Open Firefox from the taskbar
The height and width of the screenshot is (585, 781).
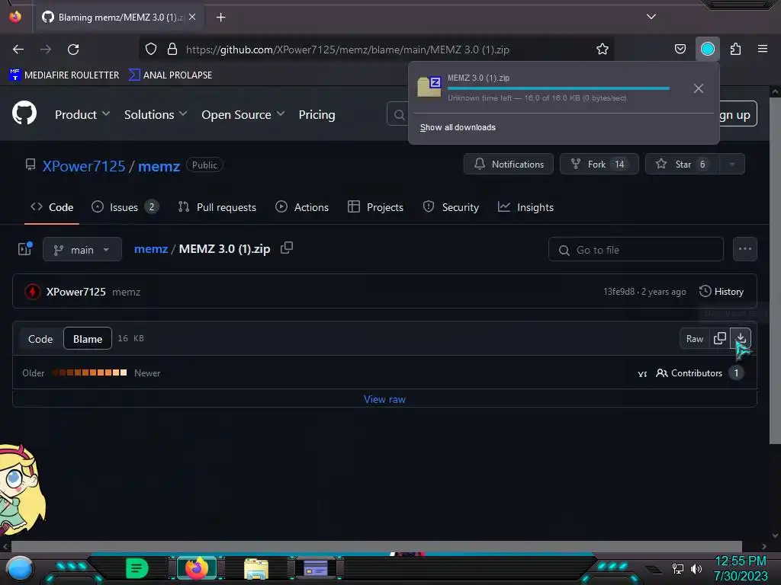coord(197,568)
